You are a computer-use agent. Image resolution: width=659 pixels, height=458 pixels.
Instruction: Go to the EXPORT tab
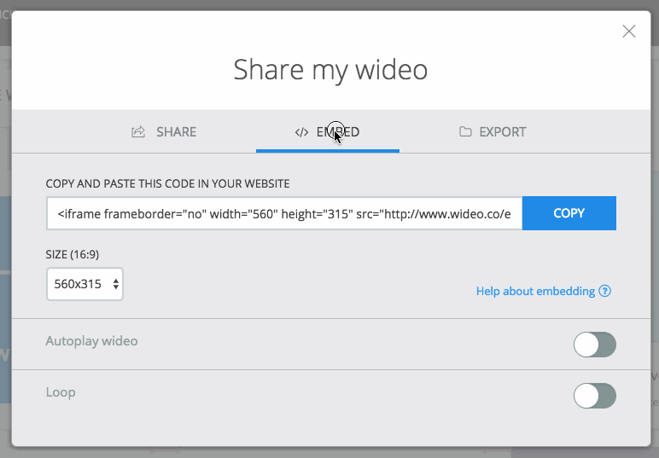(x=502, y=132)
